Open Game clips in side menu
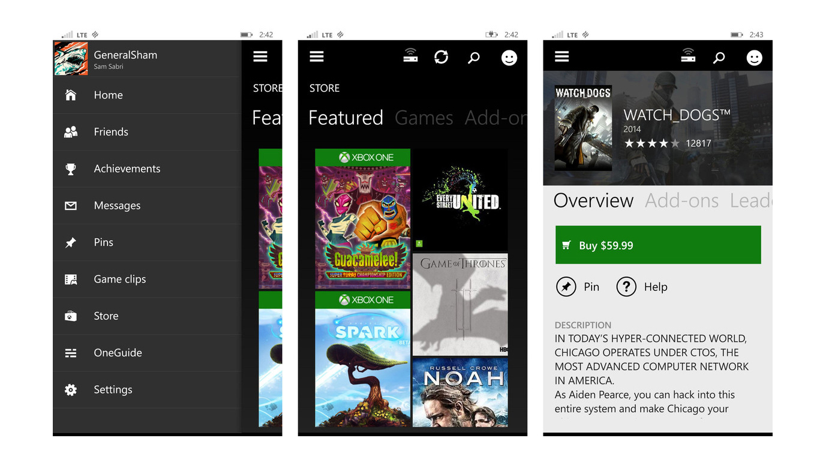The image size is (826, 465). (147, 279)
